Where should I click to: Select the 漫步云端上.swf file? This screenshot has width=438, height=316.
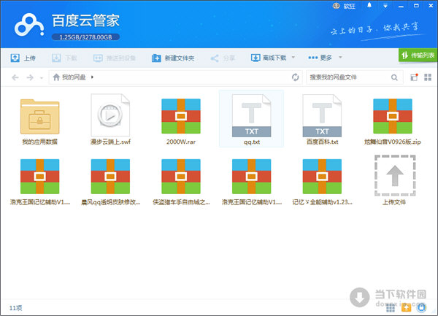click(111, 119)
